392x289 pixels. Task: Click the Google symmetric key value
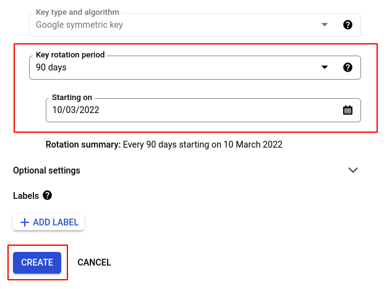(79, 25)
